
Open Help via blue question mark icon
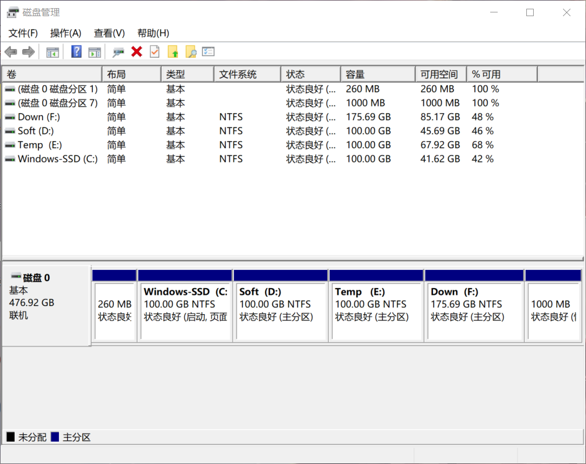[77, 52]
